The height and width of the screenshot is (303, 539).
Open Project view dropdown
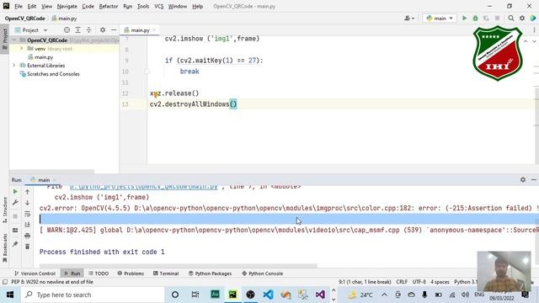(x=31, y=30)
